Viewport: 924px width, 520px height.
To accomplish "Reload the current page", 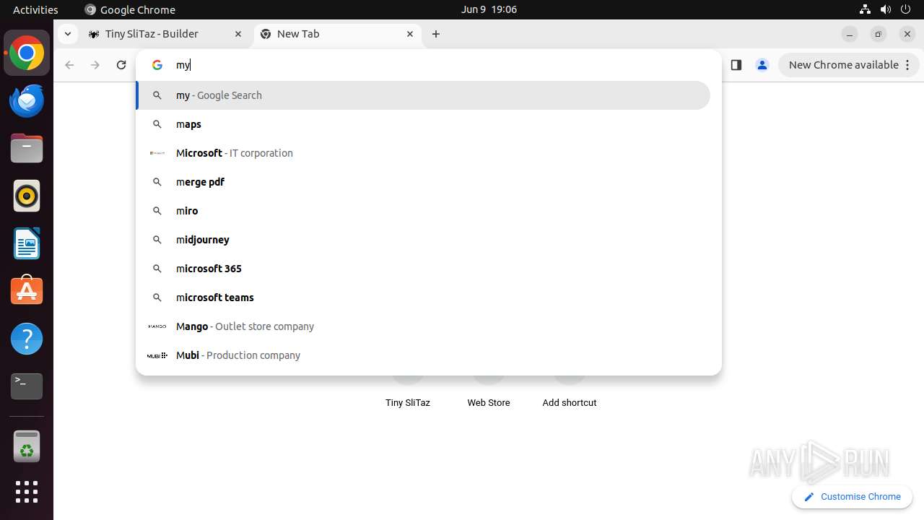I will point(121,65).
